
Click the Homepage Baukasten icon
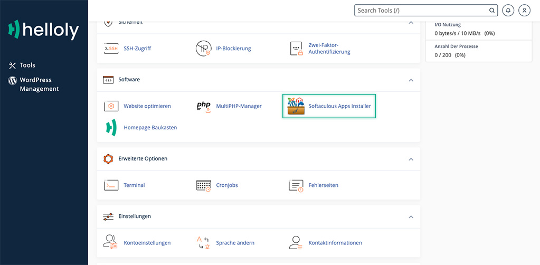[111, 128]
